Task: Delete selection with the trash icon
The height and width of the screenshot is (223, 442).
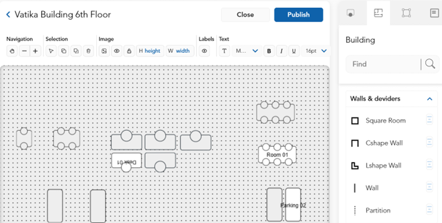Action: pyautogui.click(x=88, y=51)
